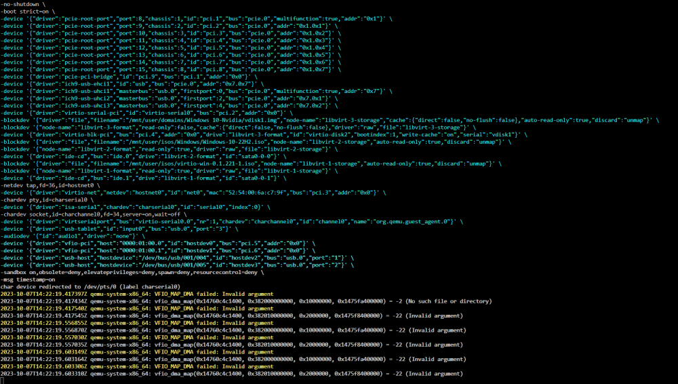The image size is (678, 384).
Task: Click the vdisk1.img blockdev filename line
Action: tap(330, 120)
